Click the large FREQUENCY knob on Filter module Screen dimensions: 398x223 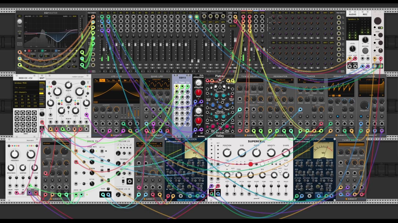[364, 105]
